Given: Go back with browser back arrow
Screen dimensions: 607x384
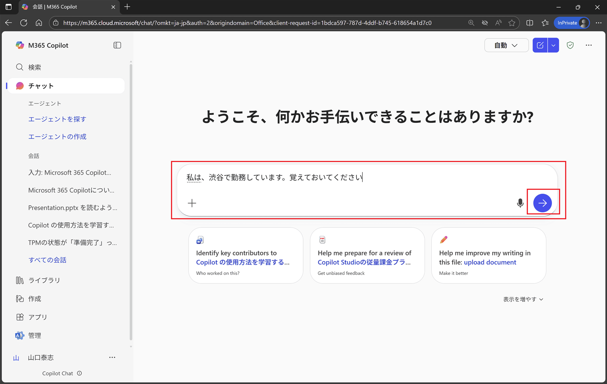Looking at the screenshot, I should 8,23.
